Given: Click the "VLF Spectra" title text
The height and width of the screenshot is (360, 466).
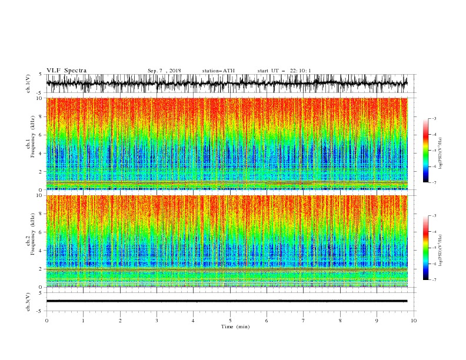Looking at the screenshot, I should pyautogui.click(x=66, y=71).
